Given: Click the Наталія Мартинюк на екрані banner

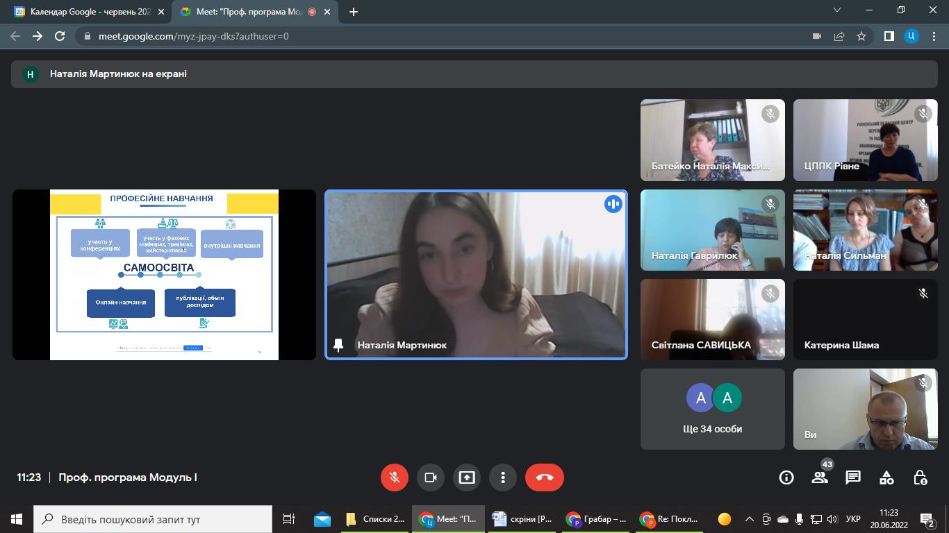Looking at the screenshot, I should click(x=118, y=74).
